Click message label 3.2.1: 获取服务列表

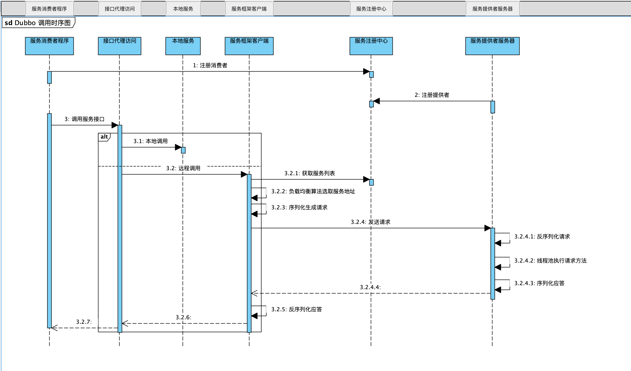point(309,173)
